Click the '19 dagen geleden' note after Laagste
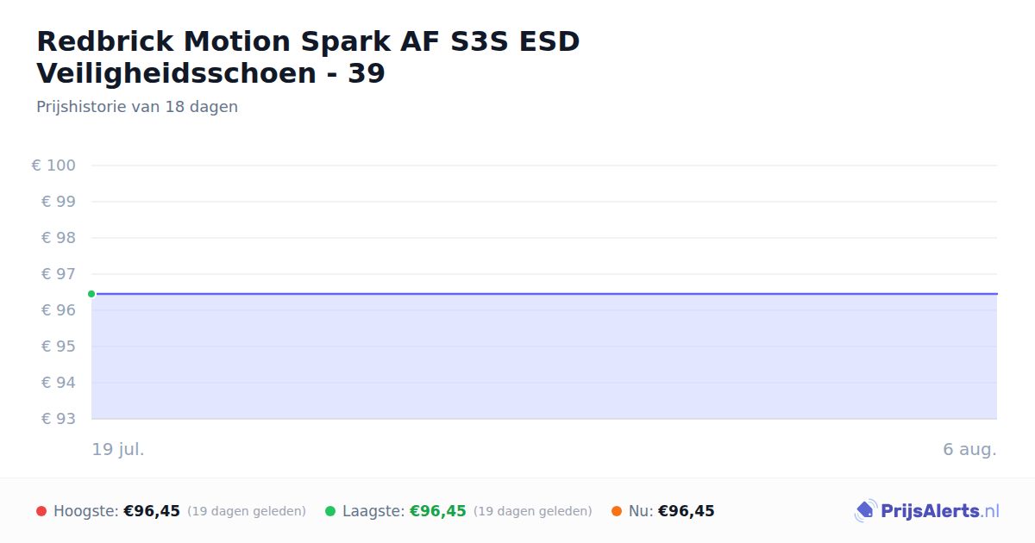Viewport: 1035px width, 543px height. 533,511
